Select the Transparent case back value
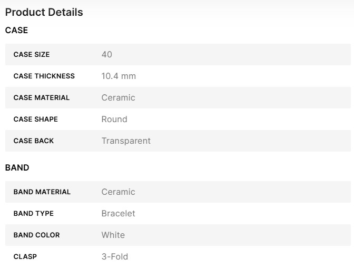This screenshot has width=354, height=269. tap(126, 141)
